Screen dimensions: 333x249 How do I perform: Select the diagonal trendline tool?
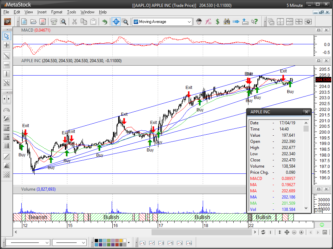(7, 56)
